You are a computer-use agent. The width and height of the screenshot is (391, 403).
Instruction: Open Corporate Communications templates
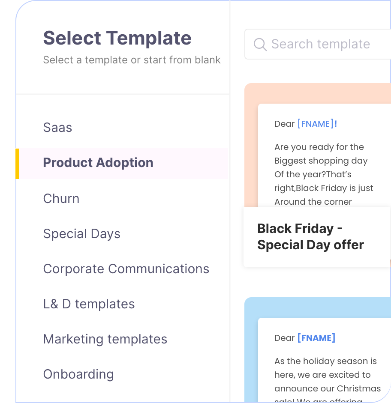click(126, 269)
